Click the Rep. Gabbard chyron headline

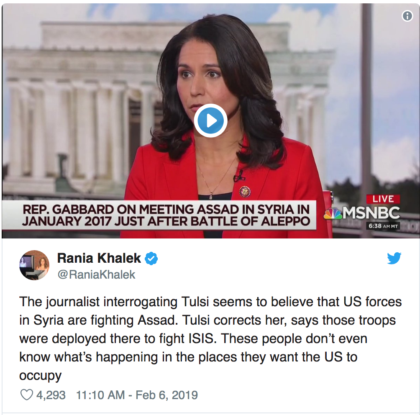pos(166,215)
